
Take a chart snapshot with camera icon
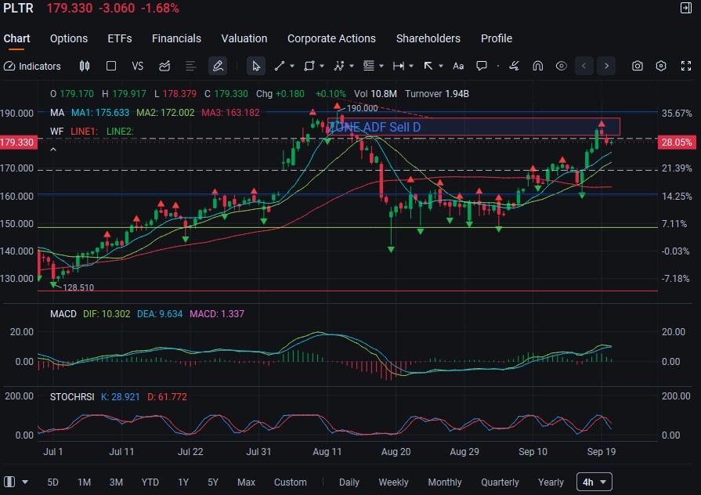tap(638, 66)
